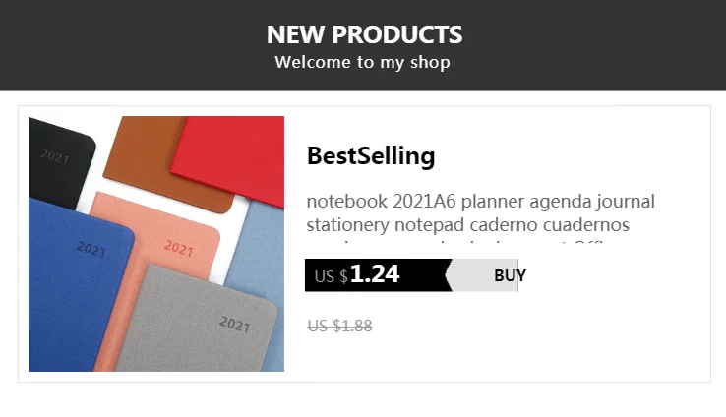Click the bold 1.24 price amount
The height and width of the screenshot is (417, 726).
(x=375, y=274)
